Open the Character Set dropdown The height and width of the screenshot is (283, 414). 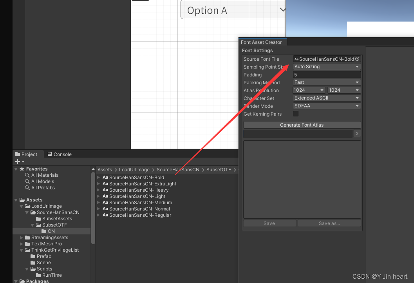click(x=327, y=98)
